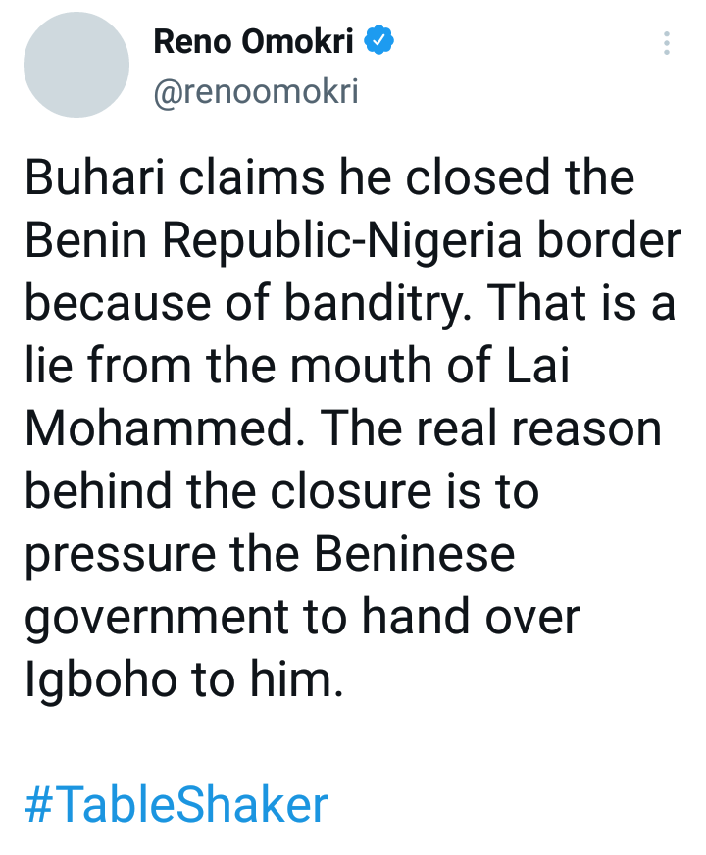Click the blue verified badge
This screenshot has width=706, height=855.
[378, 40]
